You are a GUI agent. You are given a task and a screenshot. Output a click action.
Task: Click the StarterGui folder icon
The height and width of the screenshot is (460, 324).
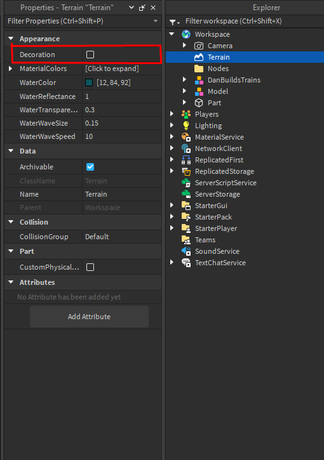[x=186, y=206]
